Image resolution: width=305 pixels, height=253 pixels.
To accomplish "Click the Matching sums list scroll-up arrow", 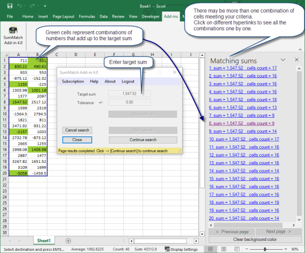I will (x=299, y=68).
